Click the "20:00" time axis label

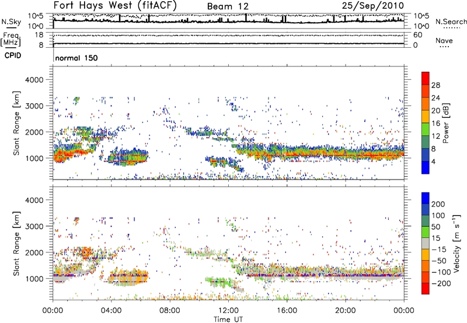(x=345, y=311)
